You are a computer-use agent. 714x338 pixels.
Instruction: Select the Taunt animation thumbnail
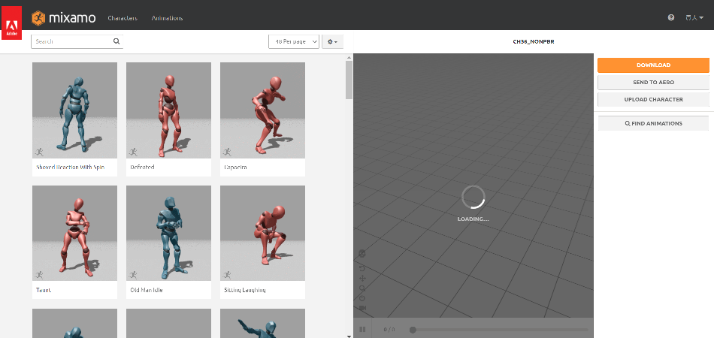74,234
